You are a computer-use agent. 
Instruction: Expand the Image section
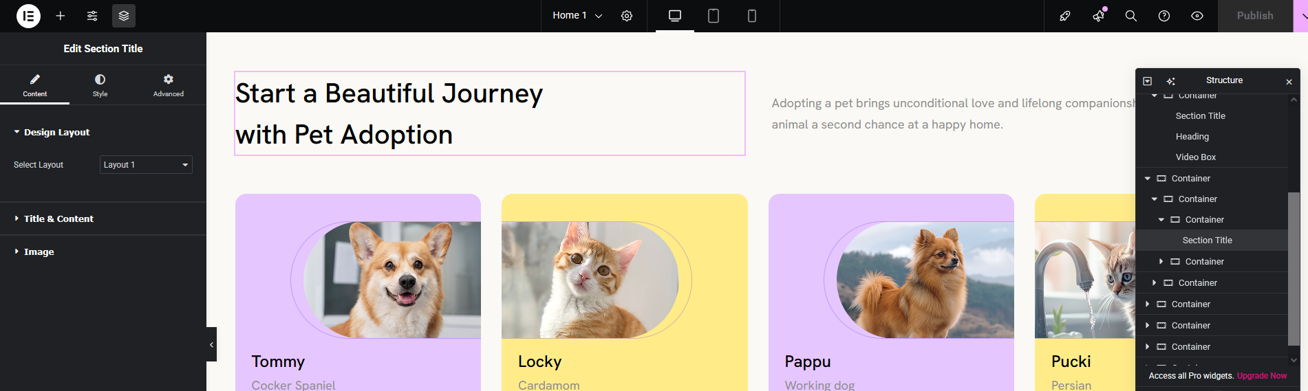39,252
